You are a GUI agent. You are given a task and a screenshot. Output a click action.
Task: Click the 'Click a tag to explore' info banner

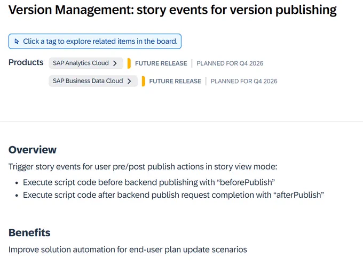pos(95,42)
